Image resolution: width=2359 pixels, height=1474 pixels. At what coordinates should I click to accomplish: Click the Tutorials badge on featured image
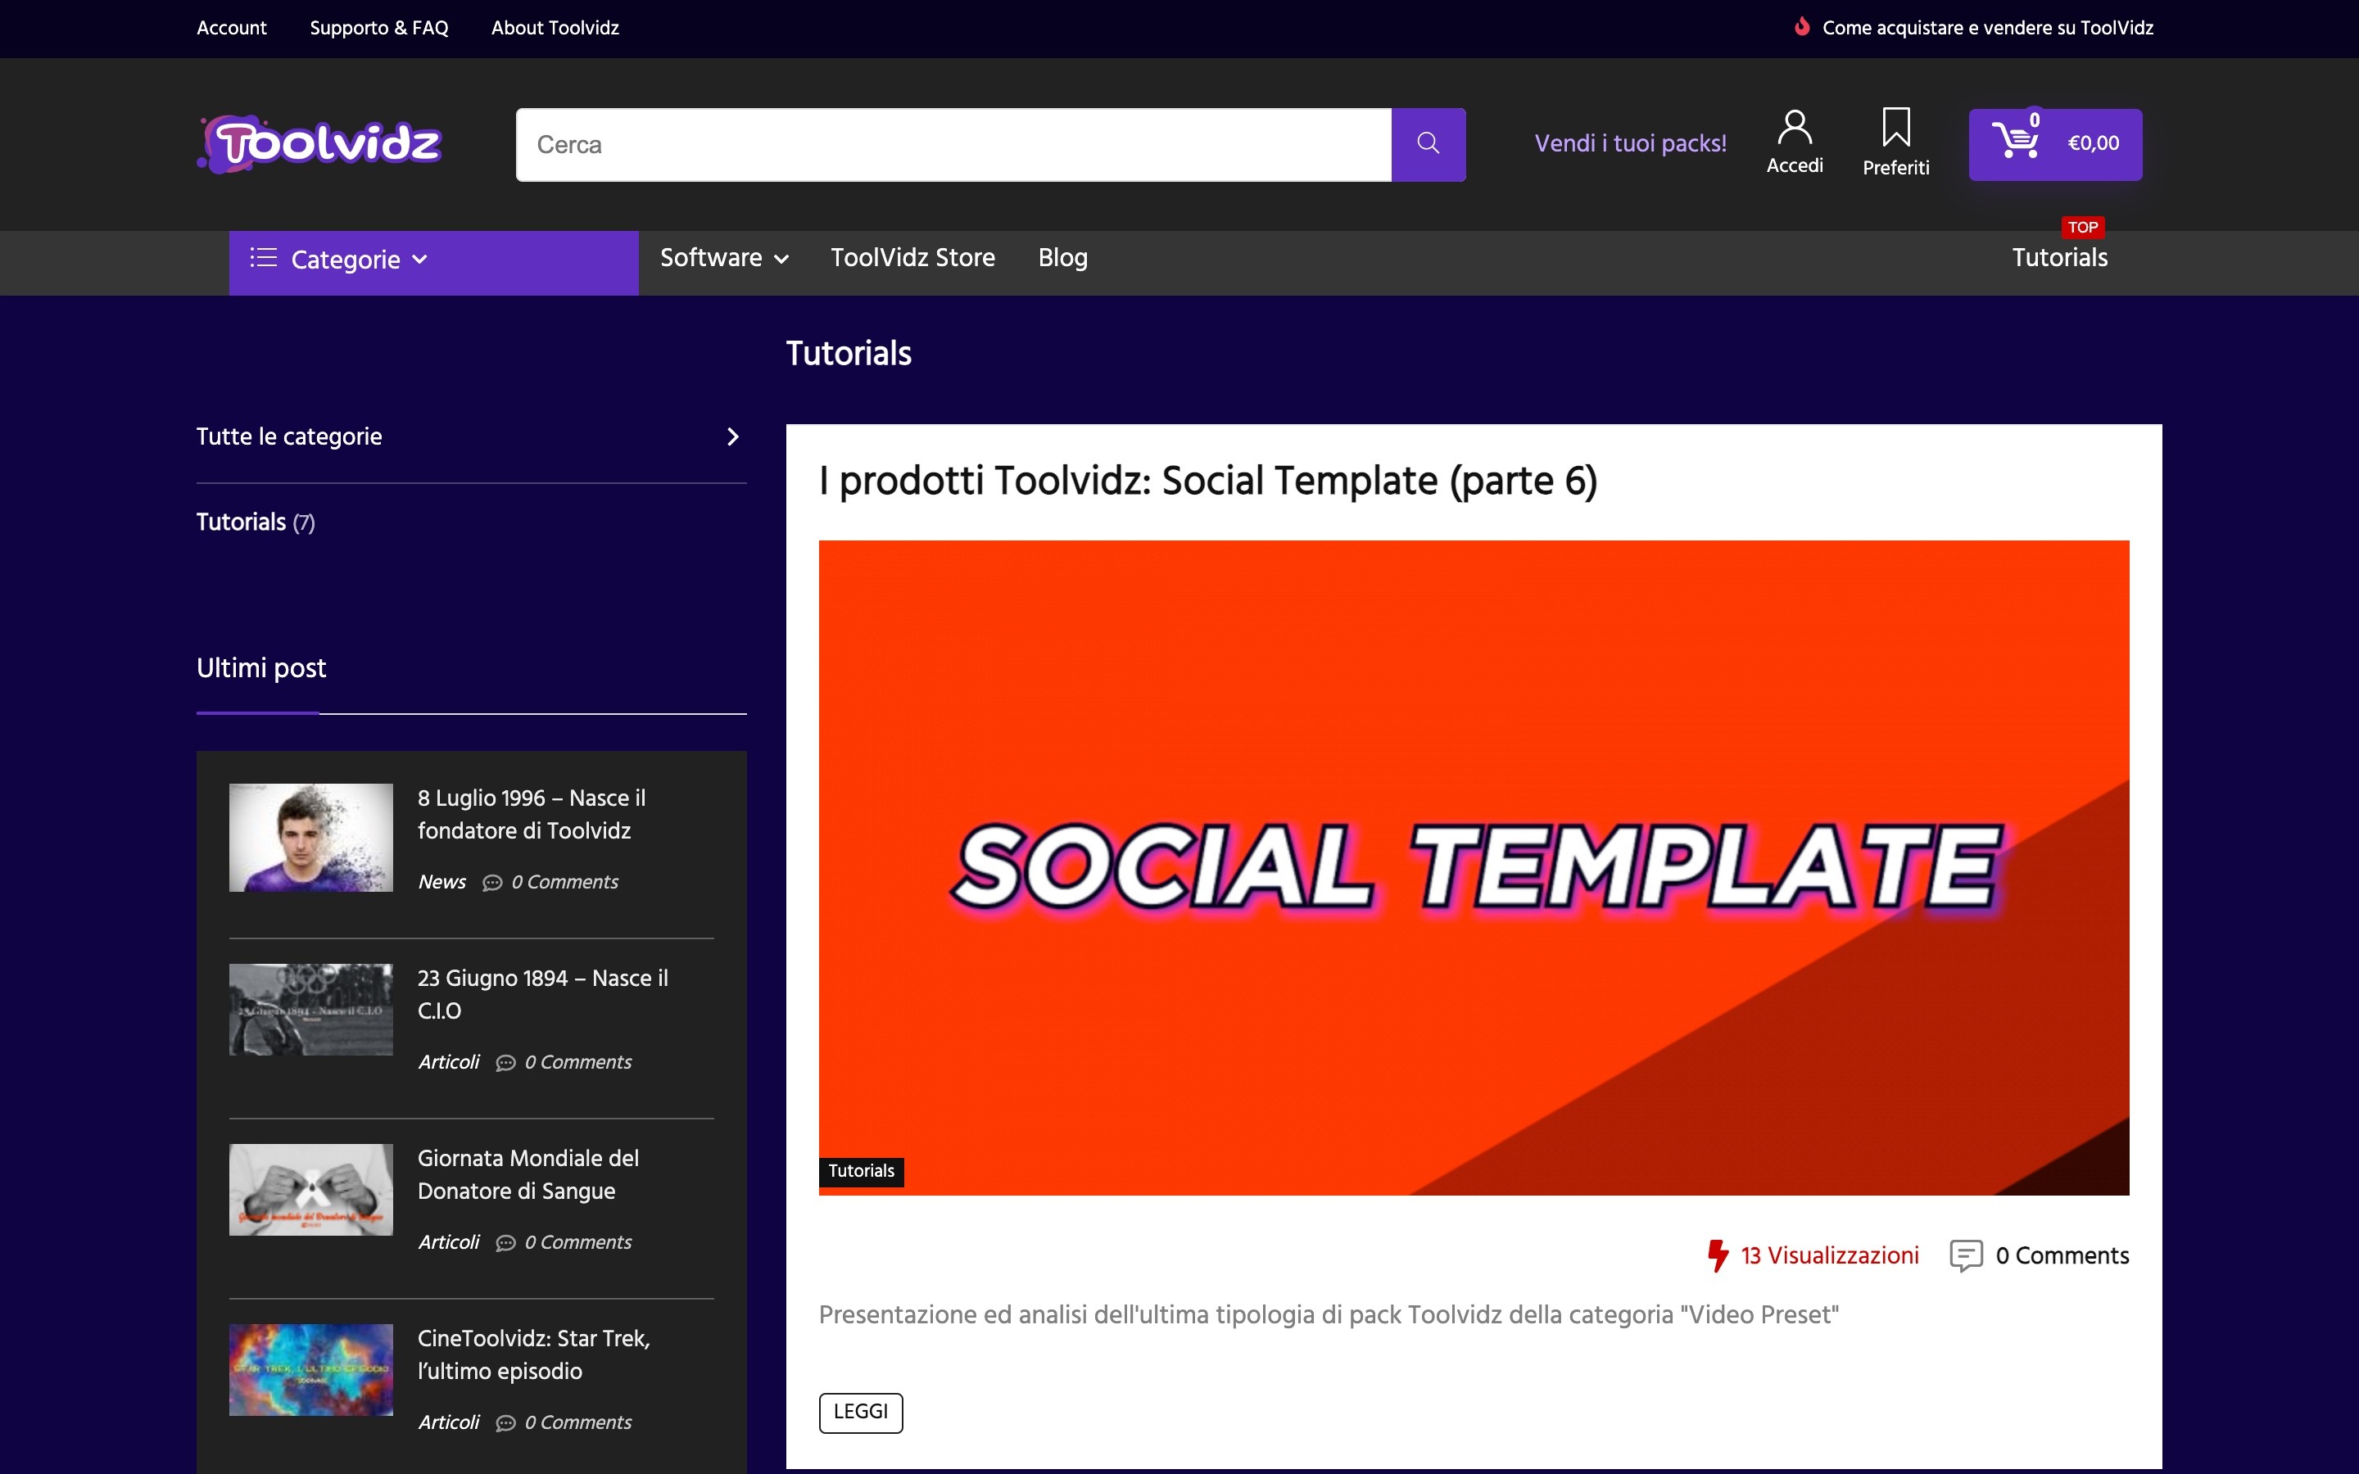[x=861, y=1172]
